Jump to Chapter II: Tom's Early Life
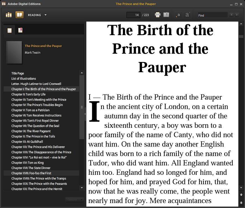 point(29,94)
